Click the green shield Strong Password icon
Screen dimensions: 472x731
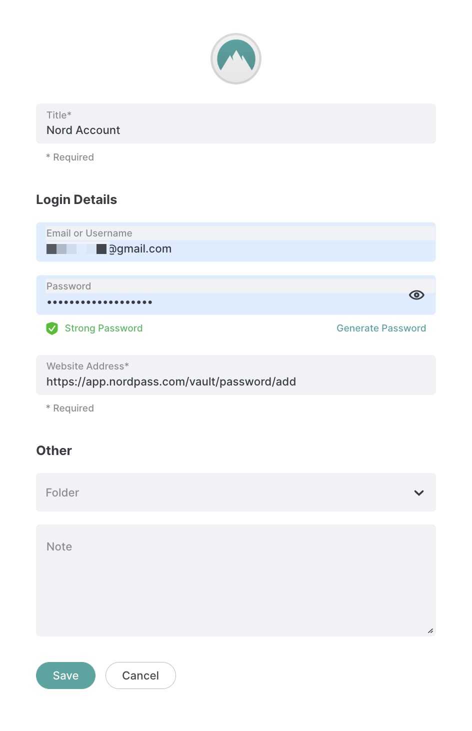pyautogui.click(x=52, y=328)
